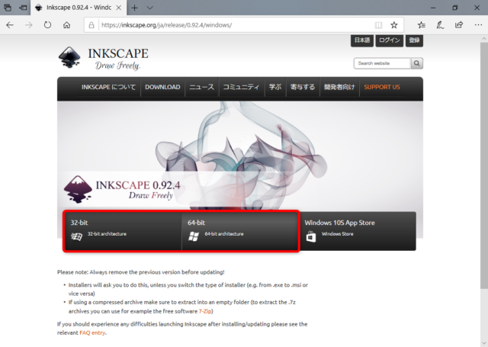
Task: Click the 32-bit architecture Windows icon
Action: [x=76, y=237]
